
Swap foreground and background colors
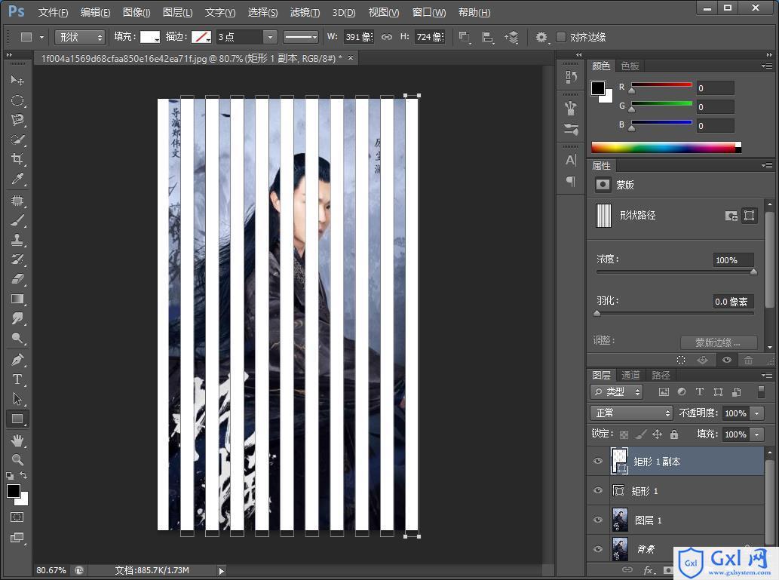23,475
